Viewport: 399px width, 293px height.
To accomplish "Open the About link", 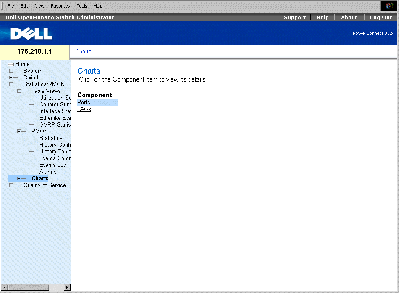I will (x=349, y=17).
